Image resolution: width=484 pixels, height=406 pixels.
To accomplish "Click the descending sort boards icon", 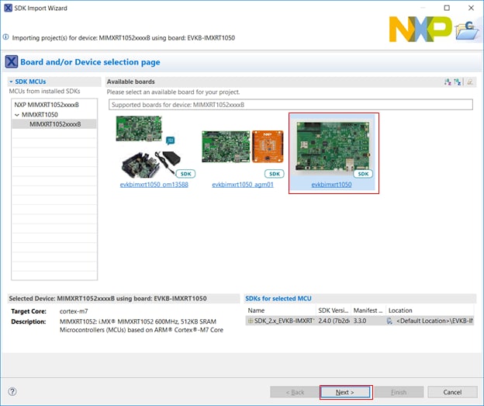I will (x=458, y=82).
